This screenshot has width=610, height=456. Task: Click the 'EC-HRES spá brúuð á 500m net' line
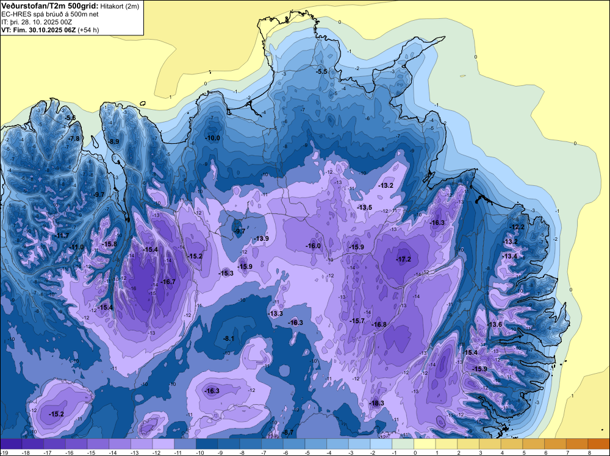click(50, 14)
